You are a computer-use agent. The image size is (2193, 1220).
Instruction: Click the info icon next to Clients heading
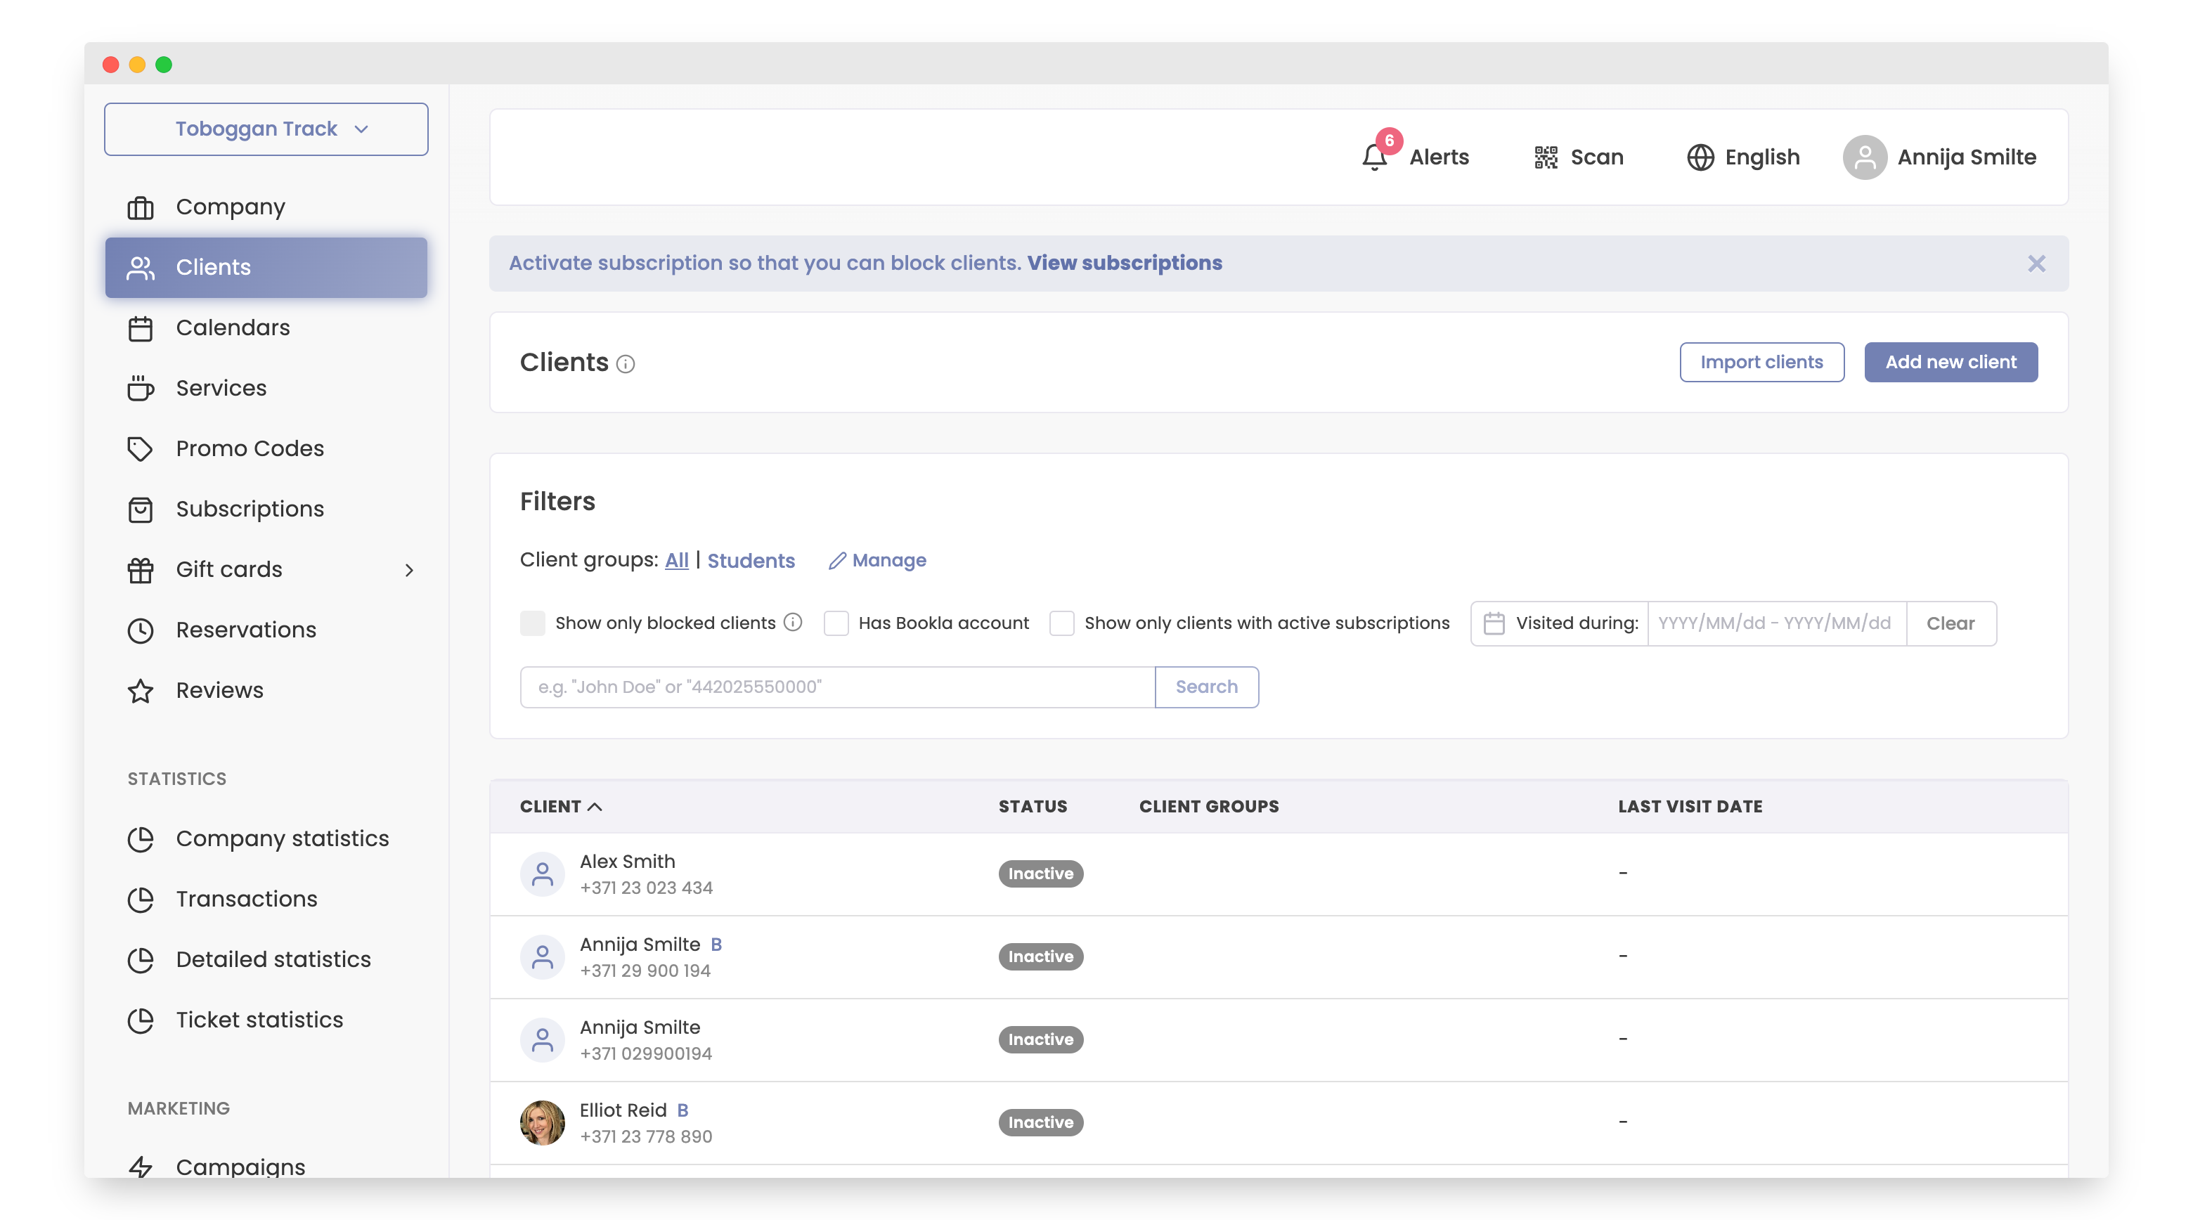(626, 364)
